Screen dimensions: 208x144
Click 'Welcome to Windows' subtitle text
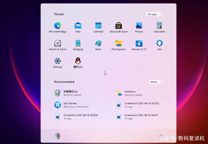point(76,107)
